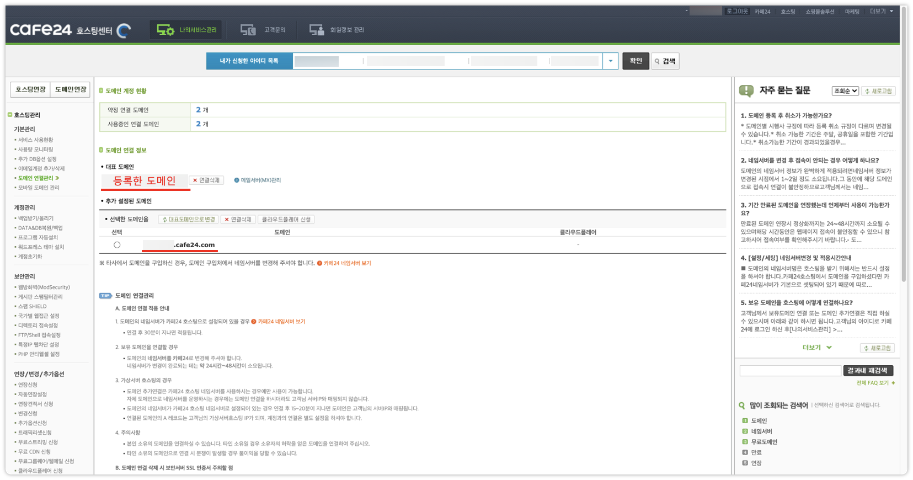Image resolution: width=913 pixels, height=480 pixels.
Task: Open 웹방화벽(ModSecurity) in sidebar
Action: (44, 287)
